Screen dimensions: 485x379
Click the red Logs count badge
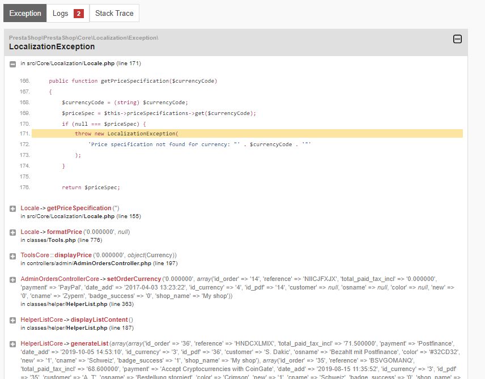click(79, 14)
